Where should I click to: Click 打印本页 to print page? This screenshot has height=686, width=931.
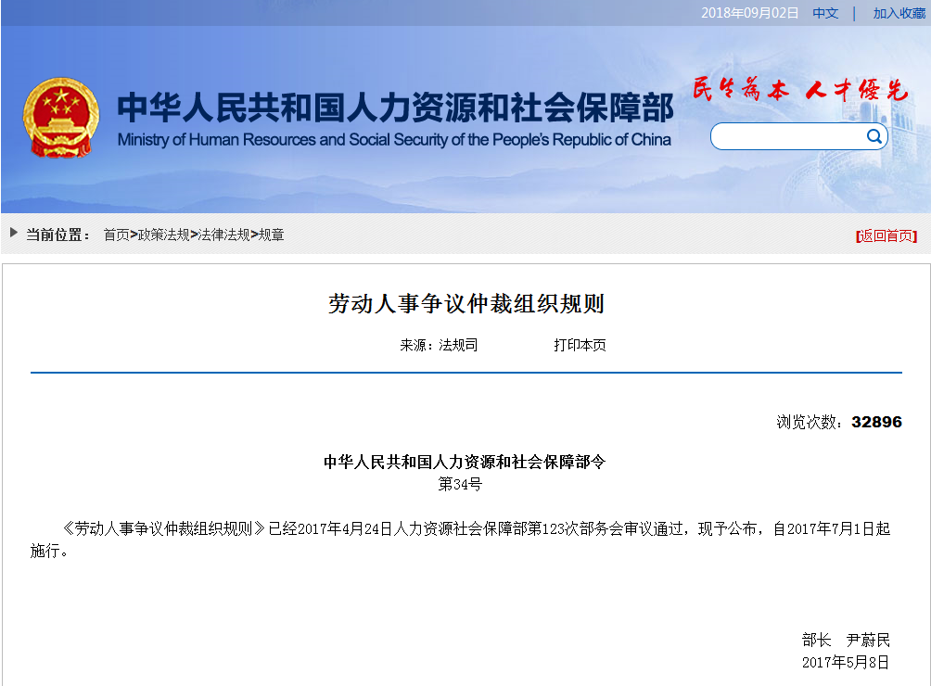pyautogui.click(x=580, y=345)
